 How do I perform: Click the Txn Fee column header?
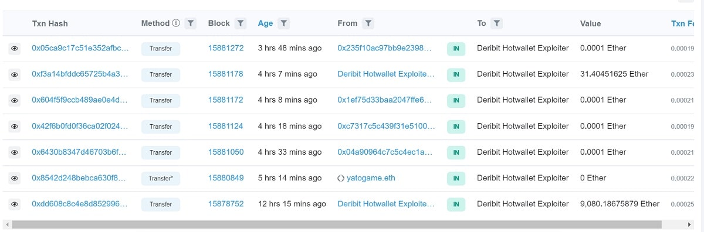(682, 23)
